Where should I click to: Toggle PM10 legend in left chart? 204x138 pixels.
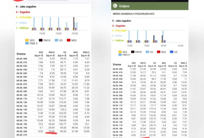point(44,40)
